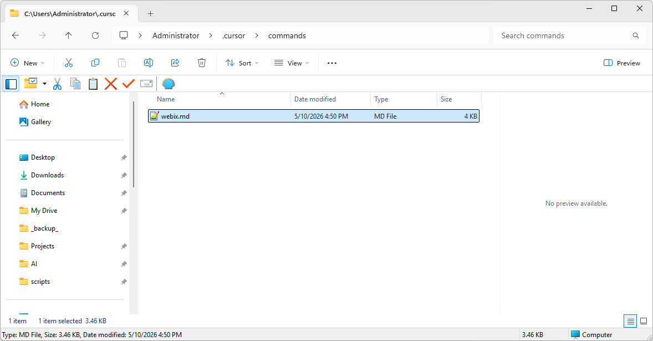Open the View dropdown menu
This screenshot has height=341, width=653.
[292, 63]
